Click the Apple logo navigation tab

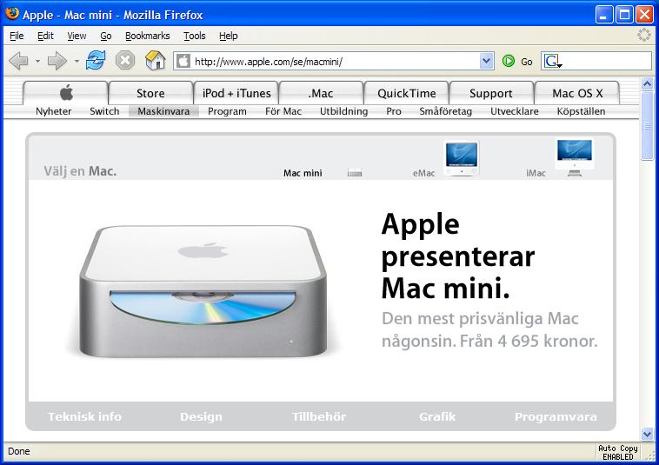(x=65, y=93)
